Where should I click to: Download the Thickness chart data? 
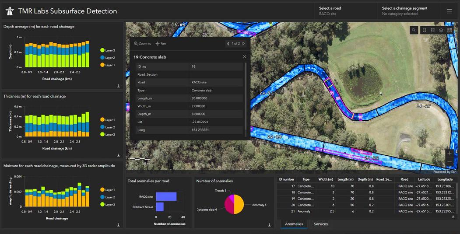[x=119, y=155]
